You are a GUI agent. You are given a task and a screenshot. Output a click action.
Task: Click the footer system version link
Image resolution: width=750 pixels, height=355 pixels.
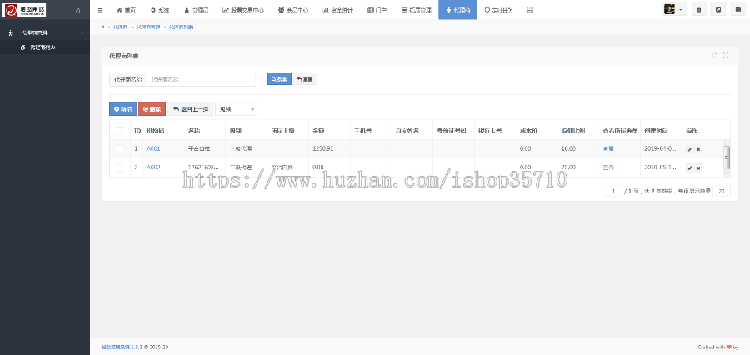[x=122, y=347]
